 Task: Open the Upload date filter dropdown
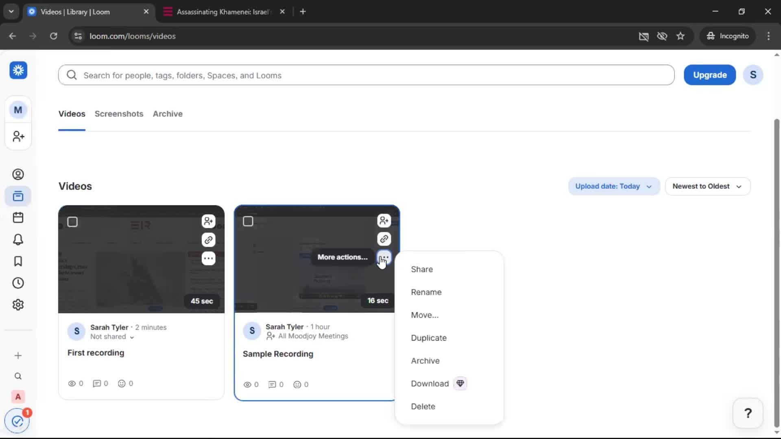[x=613, y=186]
